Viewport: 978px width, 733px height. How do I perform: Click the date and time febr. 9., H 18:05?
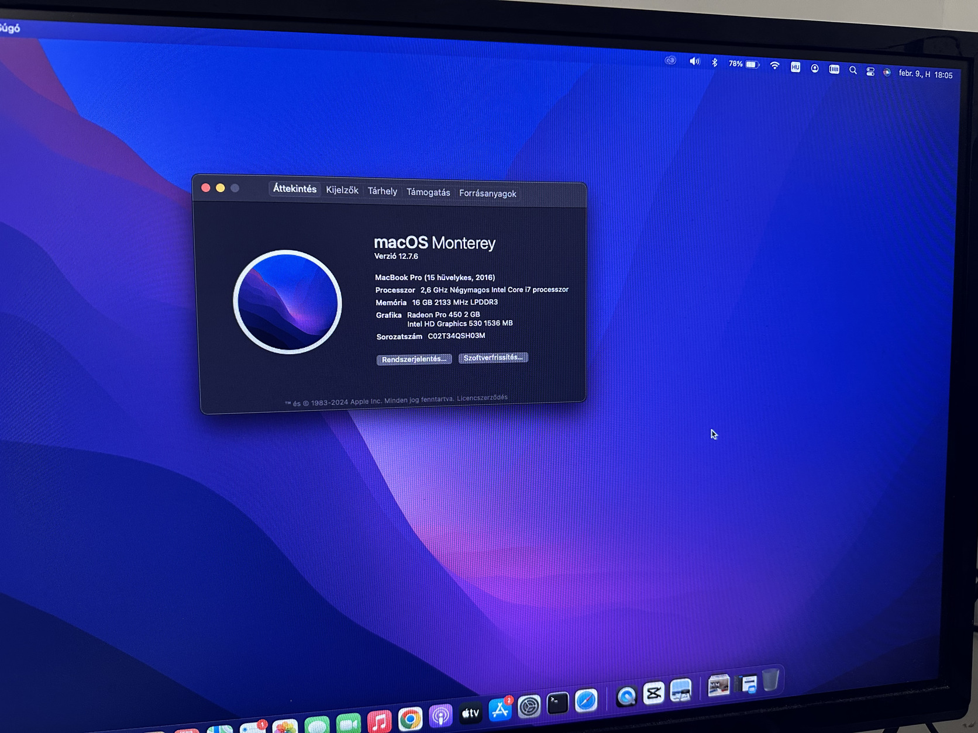926,74
